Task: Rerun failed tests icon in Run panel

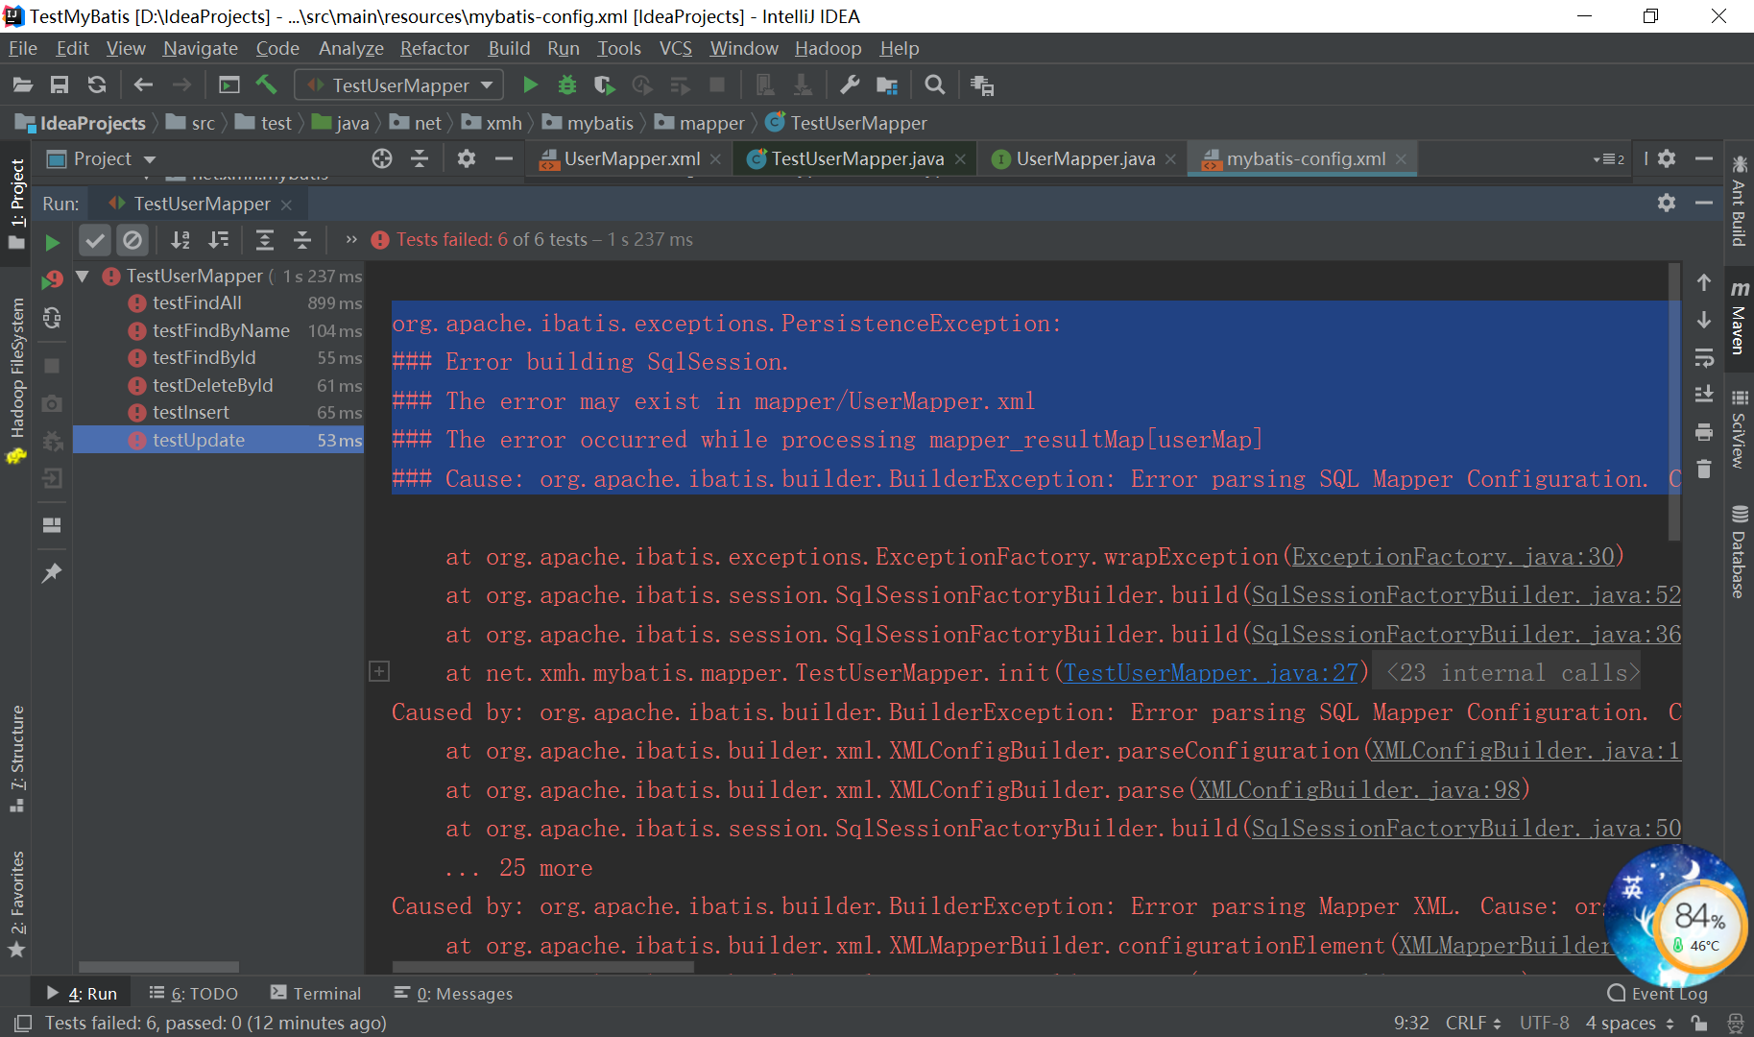Action: coord(52,279)
